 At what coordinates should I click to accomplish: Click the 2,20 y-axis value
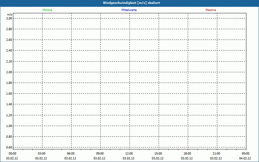point(9,62)
